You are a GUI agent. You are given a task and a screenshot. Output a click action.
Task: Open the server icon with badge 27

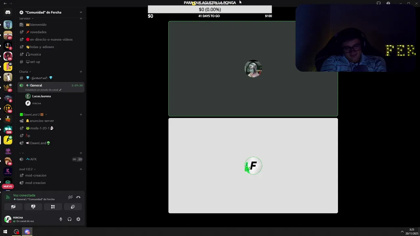coord(8,35)
